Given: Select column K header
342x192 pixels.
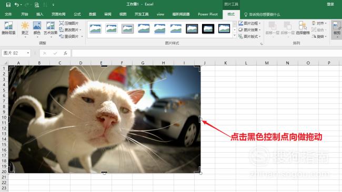Looking at the screenshot, I should (x=225, y=63).
